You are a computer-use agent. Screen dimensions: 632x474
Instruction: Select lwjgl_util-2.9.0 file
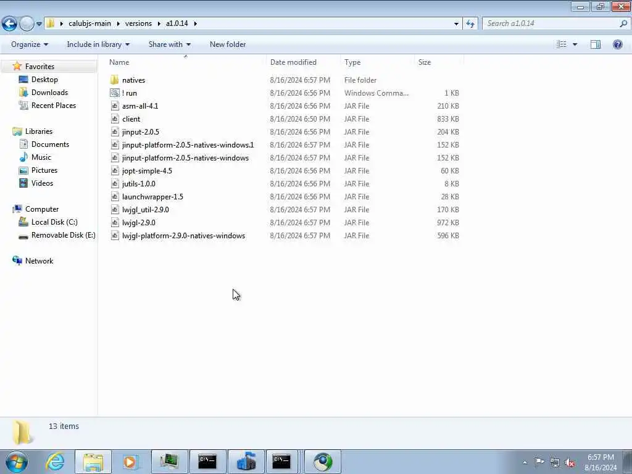tap(146, 210)
